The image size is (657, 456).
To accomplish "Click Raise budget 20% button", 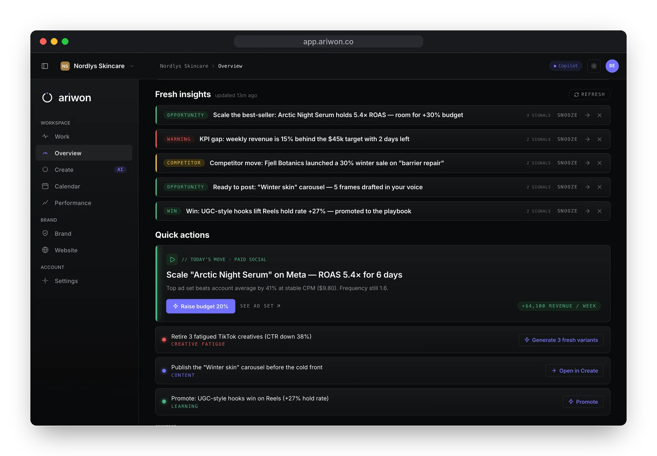I will pos(201,306).
